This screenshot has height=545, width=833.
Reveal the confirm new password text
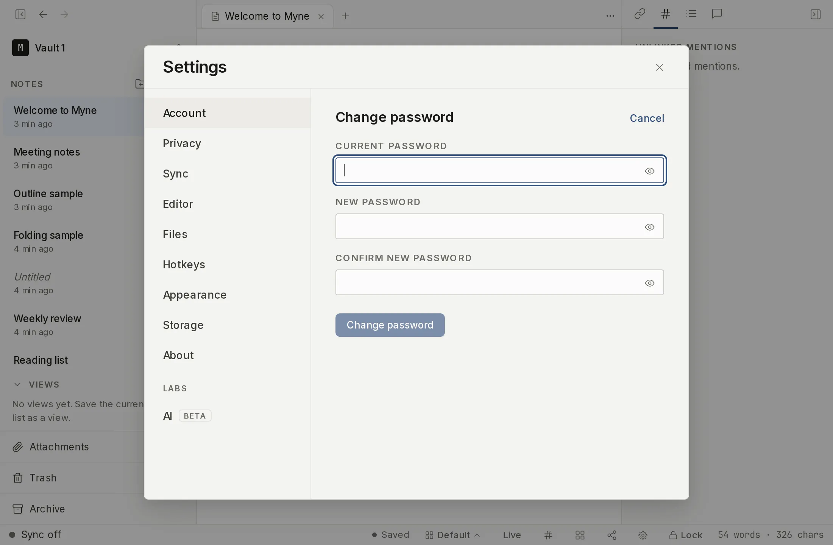650,283
